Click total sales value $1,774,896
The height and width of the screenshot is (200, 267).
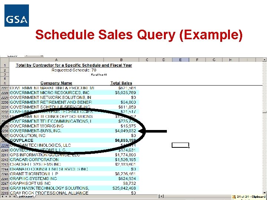pyautogui.click(x=125, y=155)
